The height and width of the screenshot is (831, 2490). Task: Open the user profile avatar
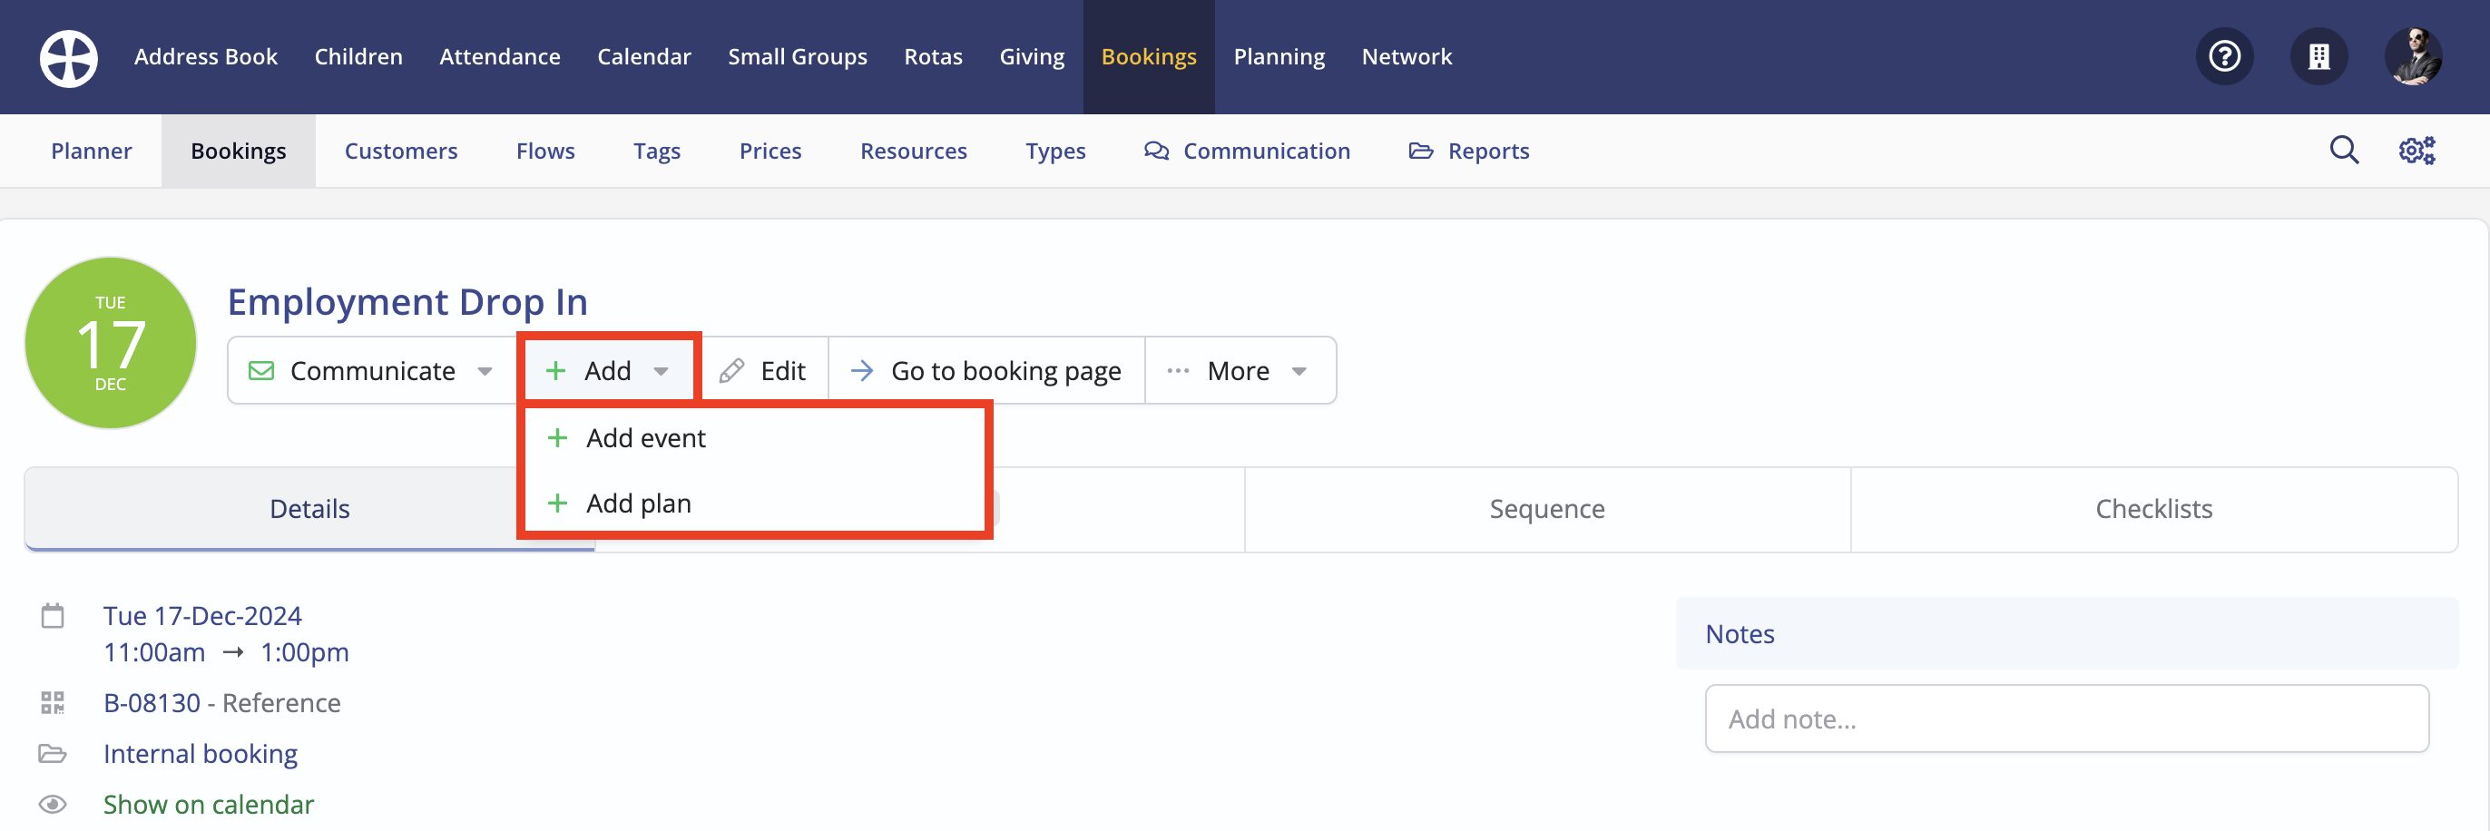2413,57
